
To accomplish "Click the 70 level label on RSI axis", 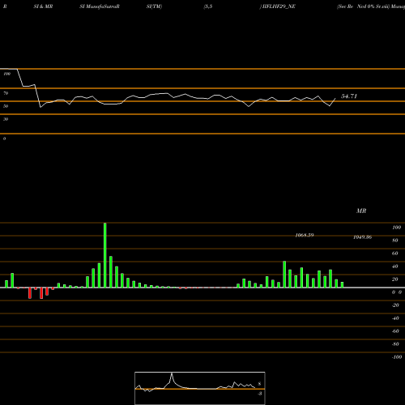I will coord(6,93).
